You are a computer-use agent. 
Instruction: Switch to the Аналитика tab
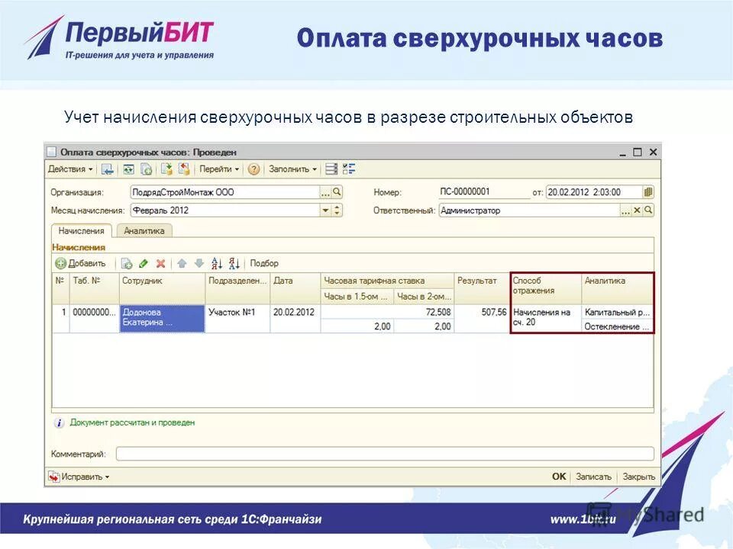(145, 229)
